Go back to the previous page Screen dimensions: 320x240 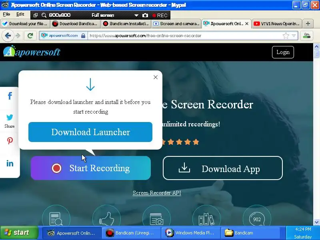(8, 36)
